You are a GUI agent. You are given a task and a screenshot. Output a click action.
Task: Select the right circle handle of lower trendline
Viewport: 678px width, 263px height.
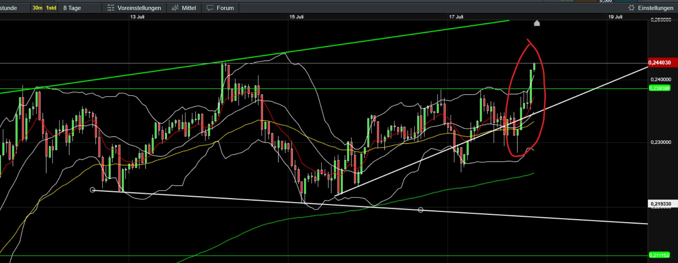(x=421, y=210)
